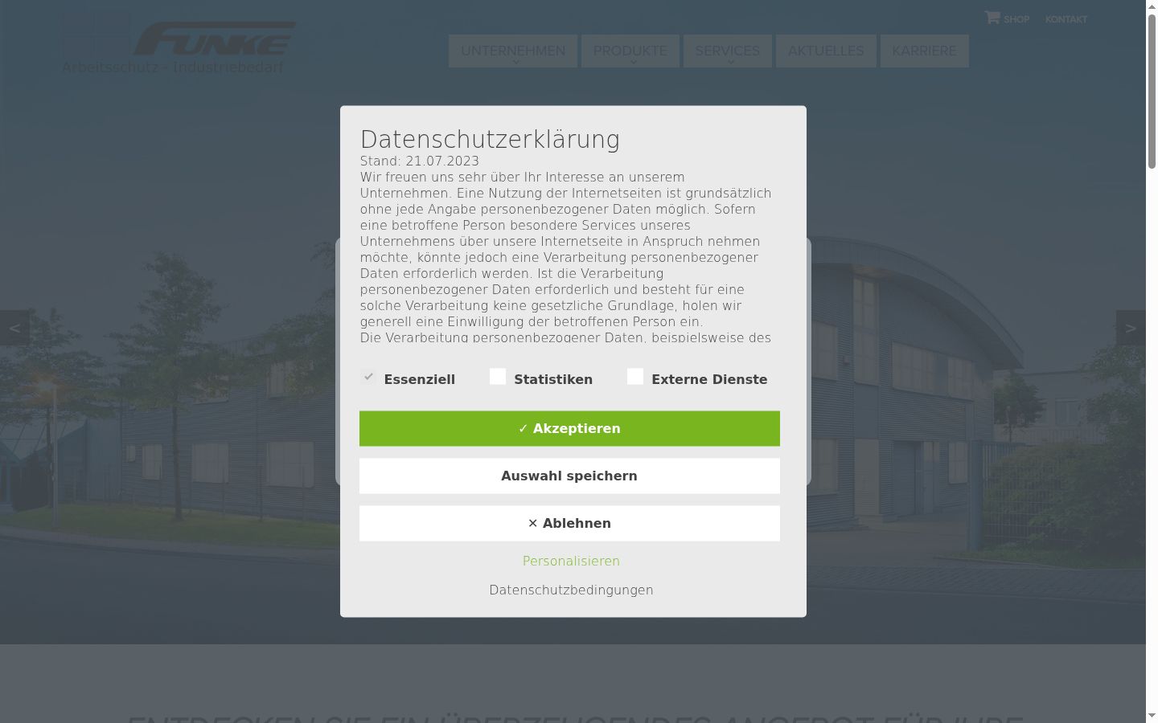This screenshot has height=723, width=1158.
Task: Open the KARRIERE menu item
Action: tap(925, 51)
